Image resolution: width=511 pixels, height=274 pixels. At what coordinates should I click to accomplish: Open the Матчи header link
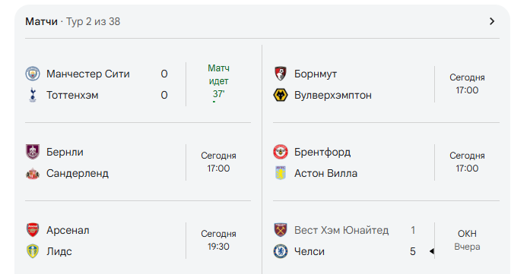(41, 21)
